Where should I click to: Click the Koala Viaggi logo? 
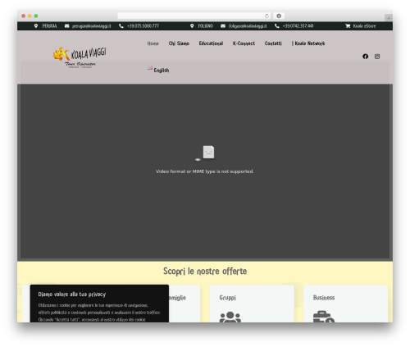pyautogui.click(x=80, y=57)
